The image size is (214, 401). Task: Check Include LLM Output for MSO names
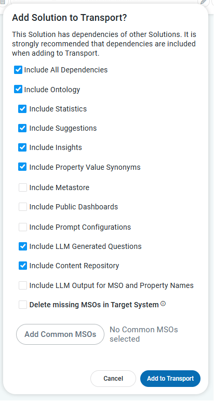coord(23,285)
